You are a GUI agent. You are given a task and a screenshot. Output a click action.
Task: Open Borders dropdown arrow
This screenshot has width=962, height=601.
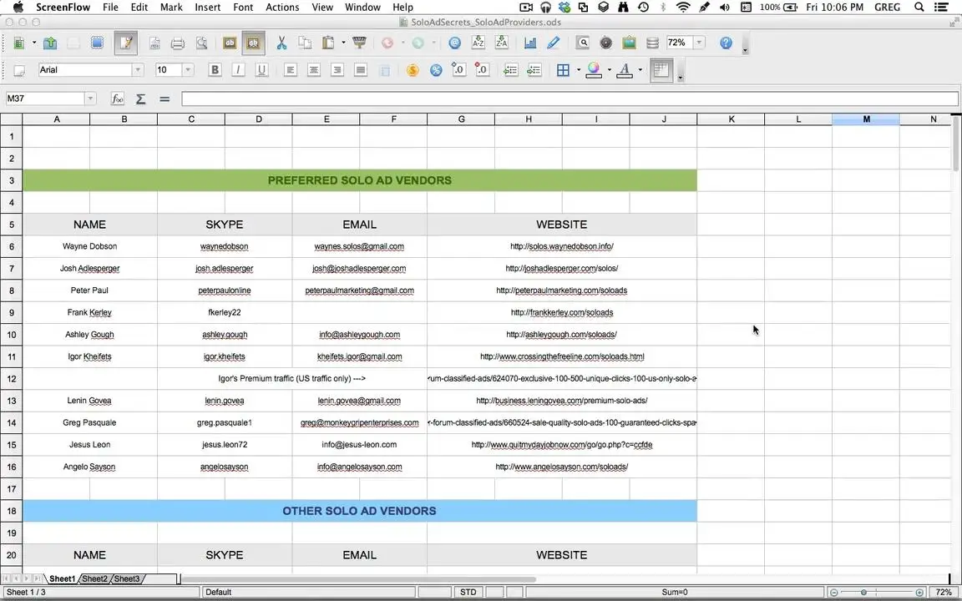578,70
